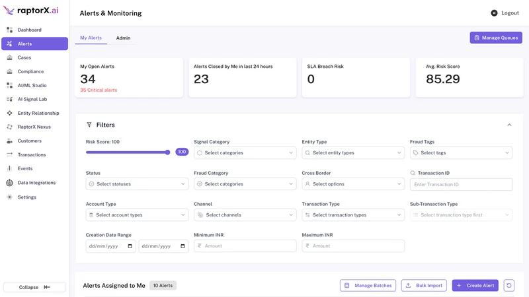The height and width of the screenshot is (297, 529).
Task: Open the Transaction Type dropdown
Action: point(353,215)
